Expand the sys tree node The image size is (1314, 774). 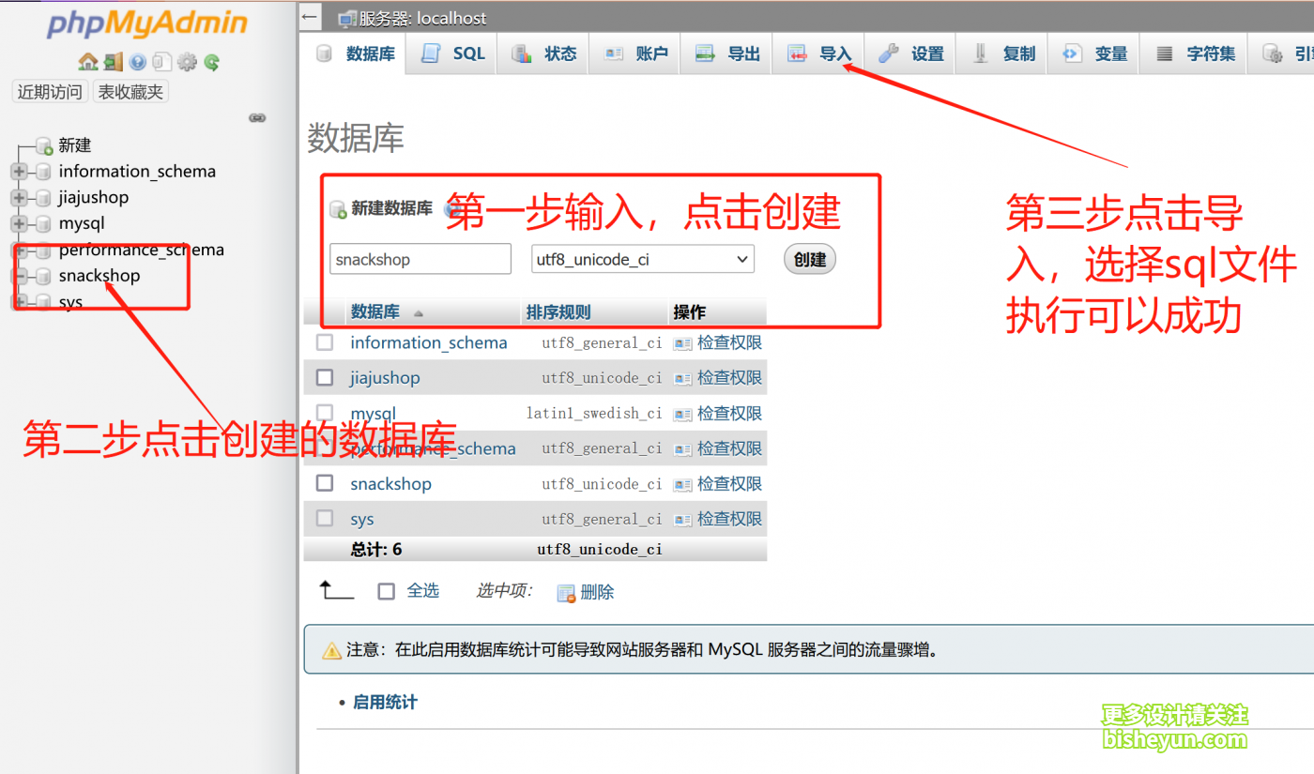(18, 303)
